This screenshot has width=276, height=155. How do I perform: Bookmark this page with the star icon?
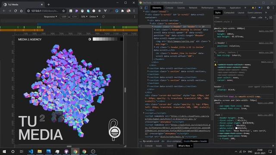coord(63,11)
